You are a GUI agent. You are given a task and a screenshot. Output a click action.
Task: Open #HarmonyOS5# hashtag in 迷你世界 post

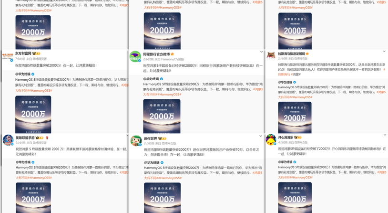(x=169, y=178)
